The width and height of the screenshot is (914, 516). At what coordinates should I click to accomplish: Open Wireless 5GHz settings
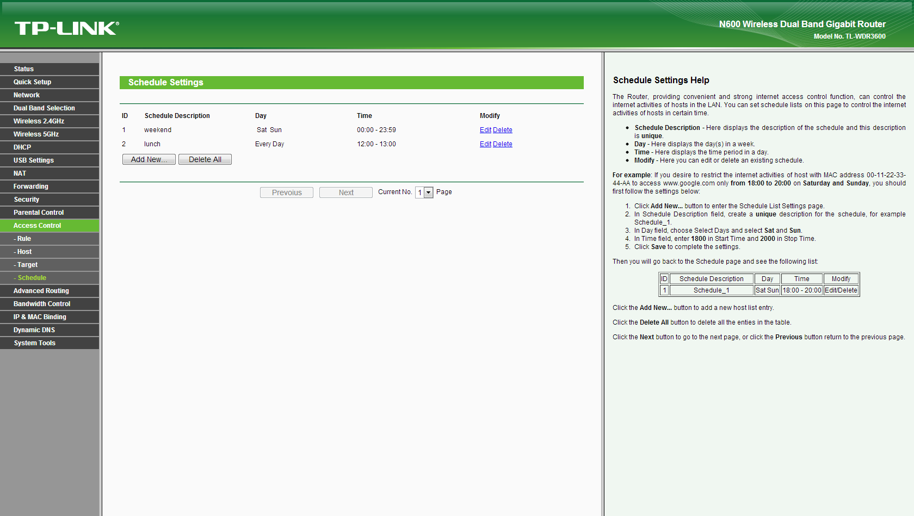[x=50, y=134]
